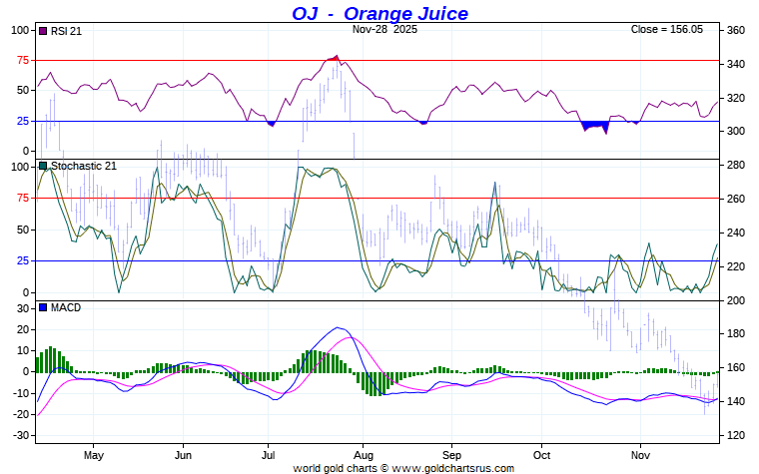Click the 360 price label on right axis

coord(734,31)
